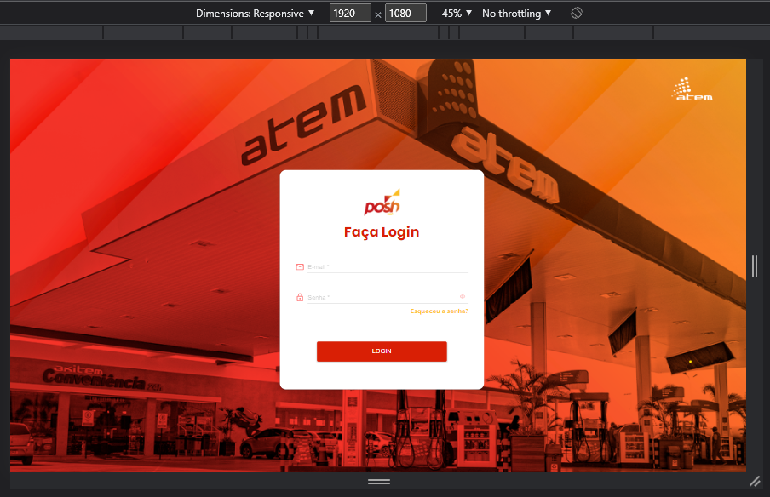The height and width of the screenshot is (497, 770).
Task: Click the viewport width field showing 1920
Action: point(350,14)
